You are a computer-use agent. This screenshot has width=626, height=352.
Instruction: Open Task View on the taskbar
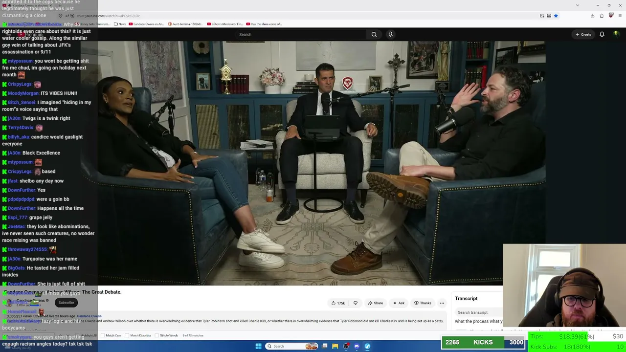point(325,346)
